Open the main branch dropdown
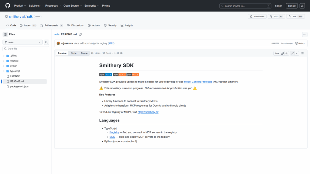The height and width of the screenshot is (174, 310). [x=23, y=42]
